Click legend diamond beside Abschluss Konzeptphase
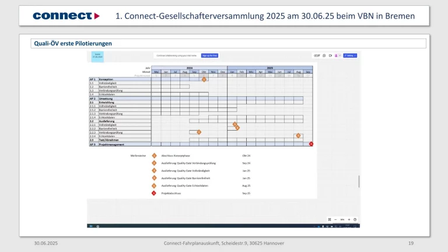 pyautogui.click(x=154, y=156)
